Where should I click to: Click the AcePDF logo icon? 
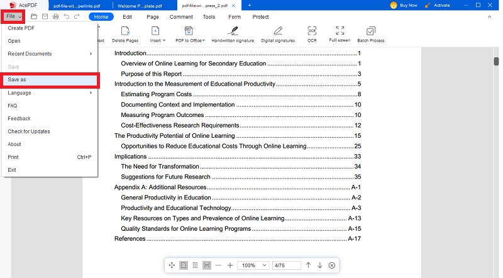[13, 5]
